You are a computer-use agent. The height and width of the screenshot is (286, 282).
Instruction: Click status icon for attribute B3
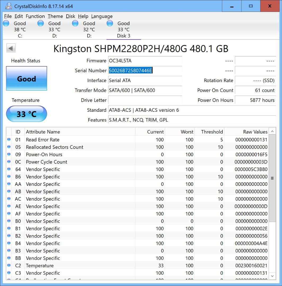point(9,251)
